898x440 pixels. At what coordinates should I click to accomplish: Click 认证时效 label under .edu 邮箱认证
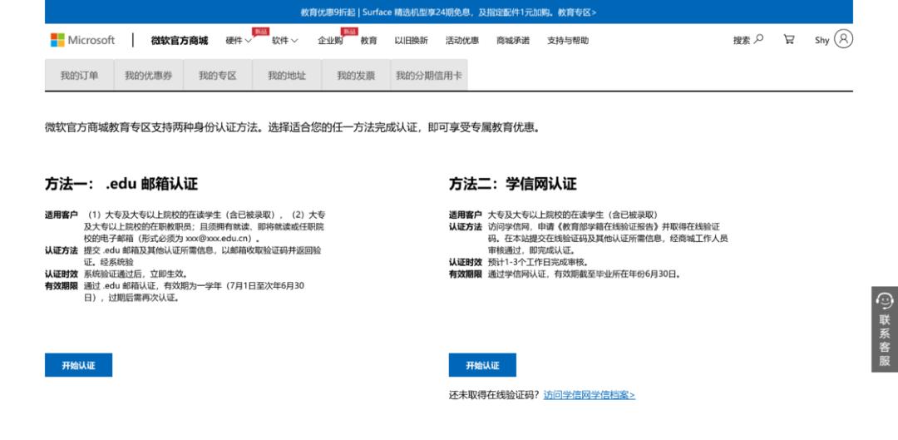62,274
